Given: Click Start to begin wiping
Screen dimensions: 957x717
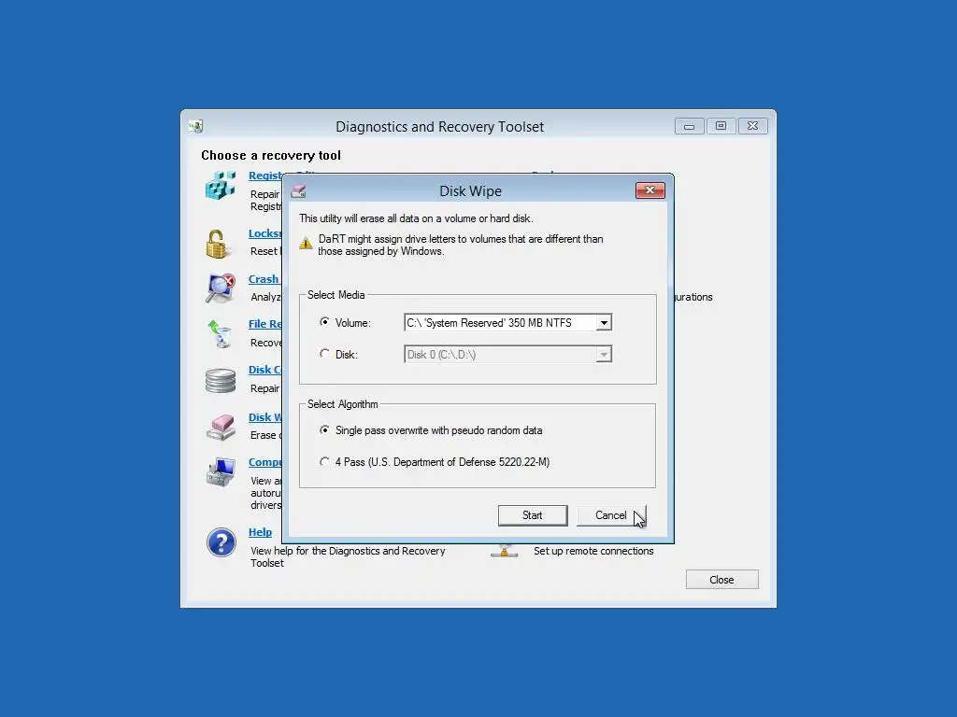Looking at the screenshot, I should click(532, 515).
